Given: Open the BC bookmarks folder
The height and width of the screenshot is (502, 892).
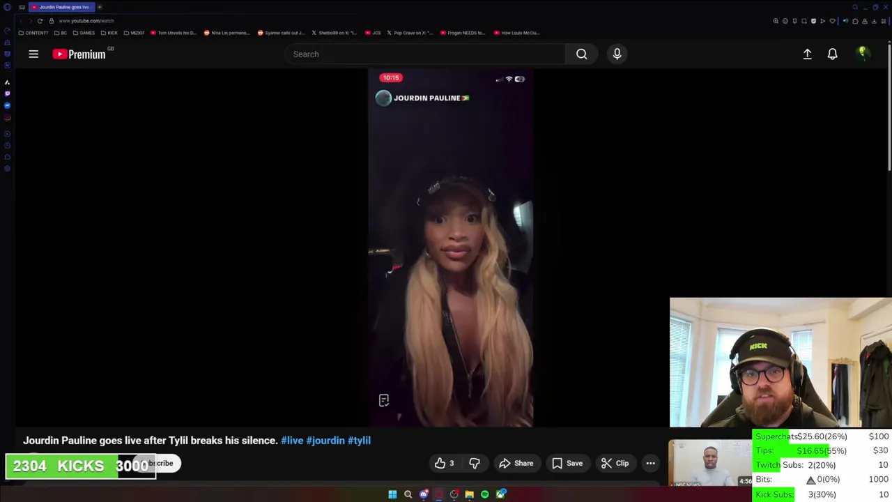Looking at the screenshot, I should pyautogui.click(x=61, y=33).
